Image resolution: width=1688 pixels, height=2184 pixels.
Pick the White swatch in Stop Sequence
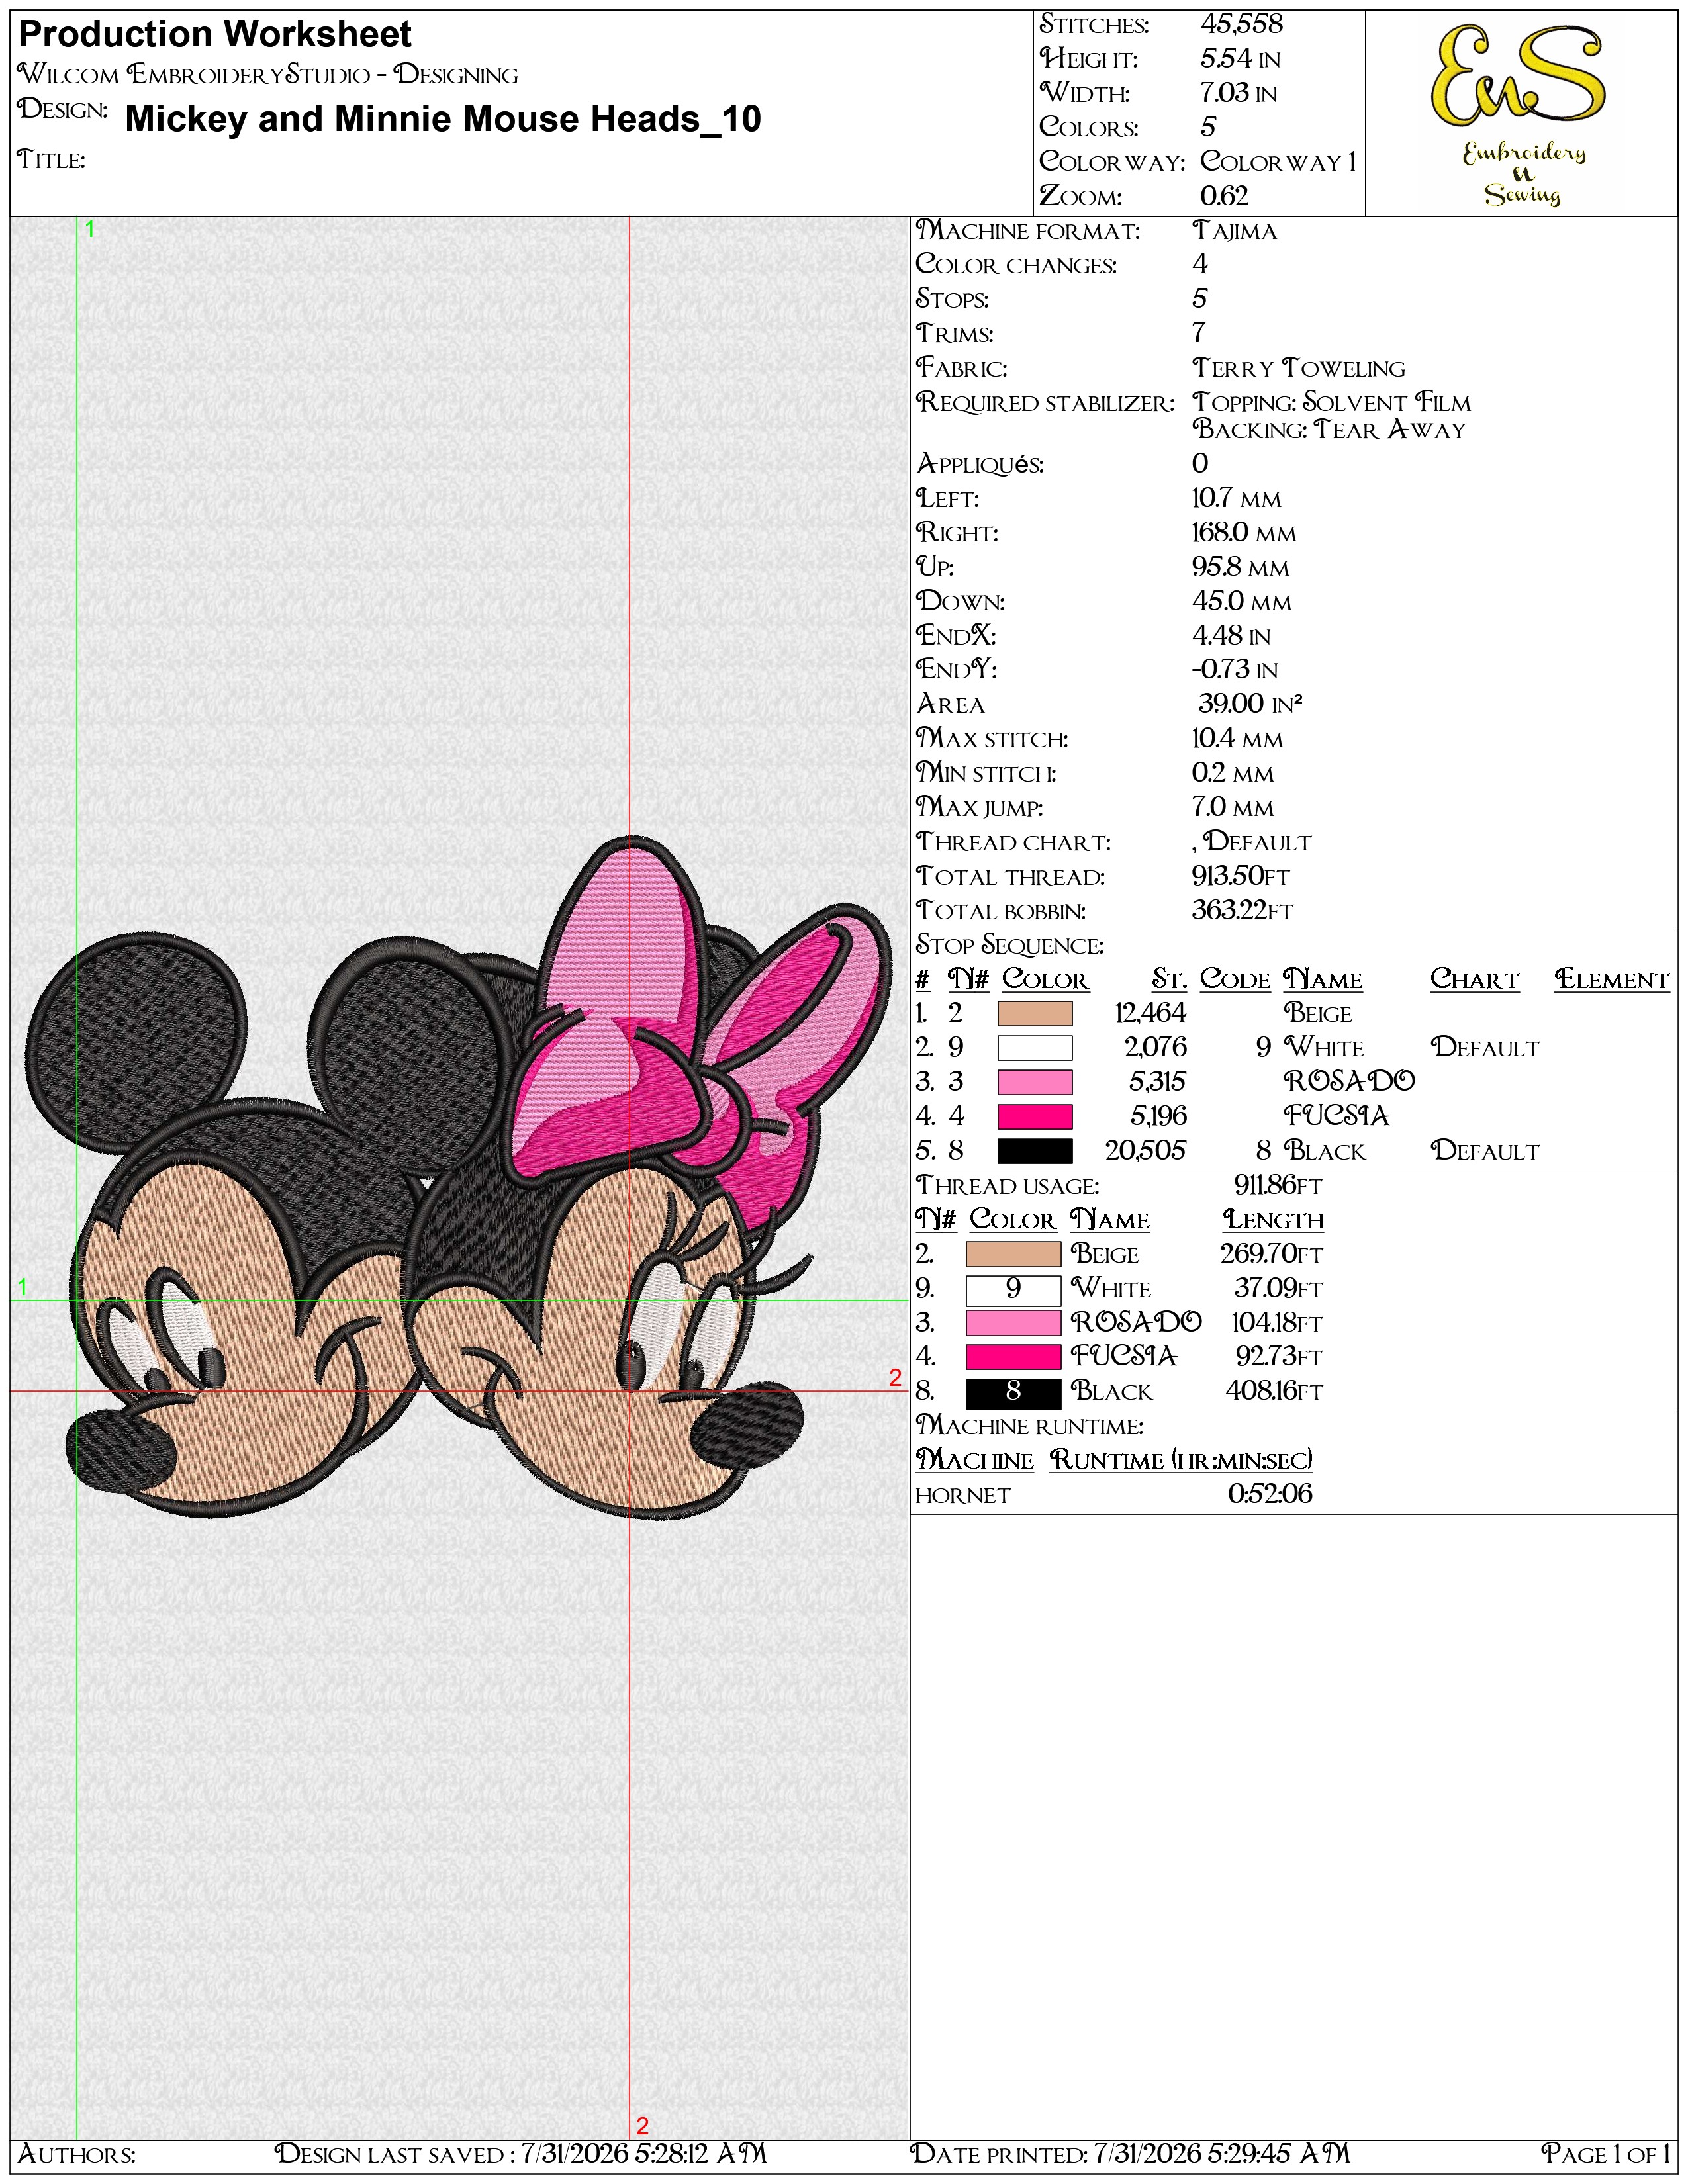pyautogui.click(x=1035, y=1048)
